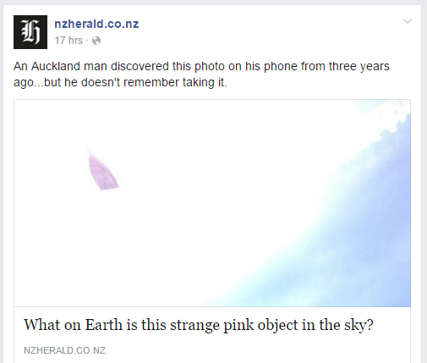The image size is (427, 363).
Task: Click the public globe privacy icon
Action: [96, 41]
